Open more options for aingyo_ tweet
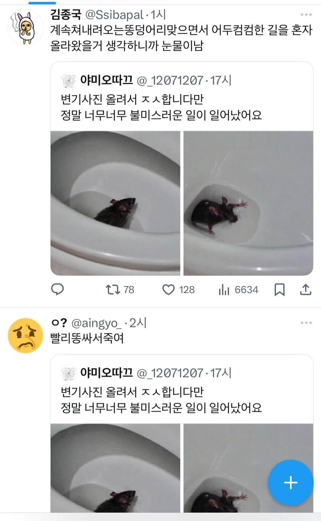 pyautogui.click(x=306, y=323)
